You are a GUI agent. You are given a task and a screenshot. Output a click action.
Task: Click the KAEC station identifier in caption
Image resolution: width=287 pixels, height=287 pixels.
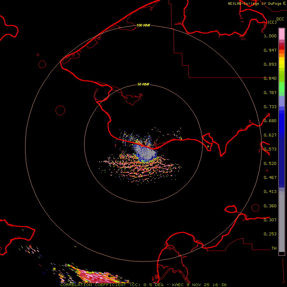pyautogui.click(x=178, y=285)
